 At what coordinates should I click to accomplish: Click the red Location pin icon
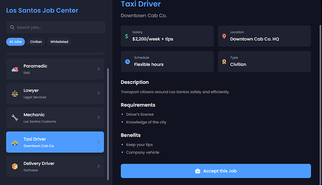pyautogui.click(x=224, y=36)
